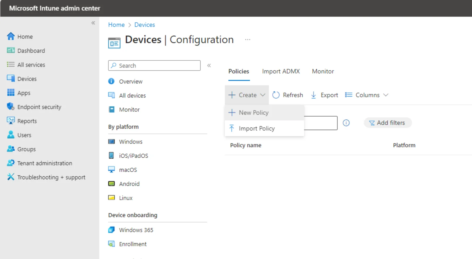472x259 pixels.
Task: Switch to the Policies tab
Action: (239, 71)
